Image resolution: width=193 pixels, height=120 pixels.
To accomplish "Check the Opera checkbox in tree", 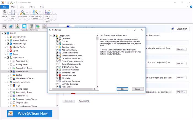I will coord(8,51).
